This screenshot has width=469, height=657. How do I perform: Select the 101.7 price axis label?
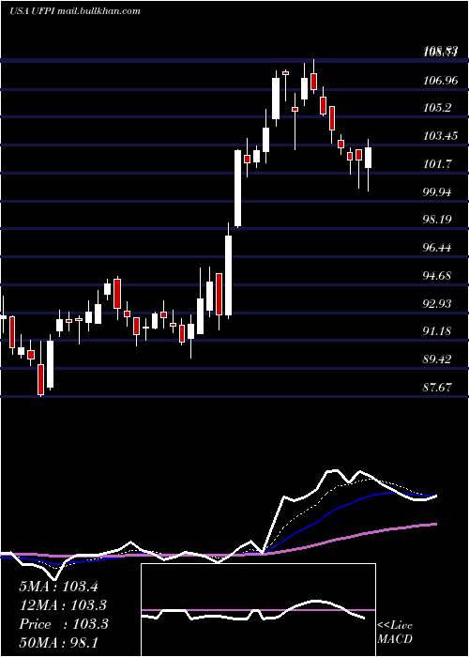click(x=437, y=164)
